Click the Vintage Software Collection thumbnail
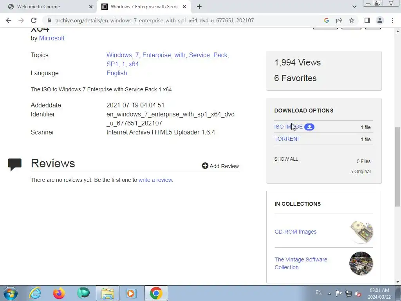This screenshot has height=301, width=401. [361, 263]
